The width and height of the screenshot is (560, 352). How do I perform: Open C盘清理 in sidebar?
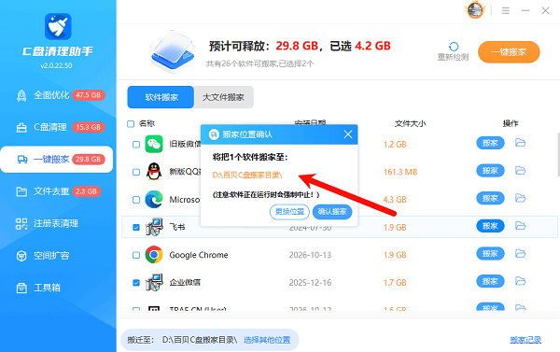pyautogui.click(x=57, y=127)
